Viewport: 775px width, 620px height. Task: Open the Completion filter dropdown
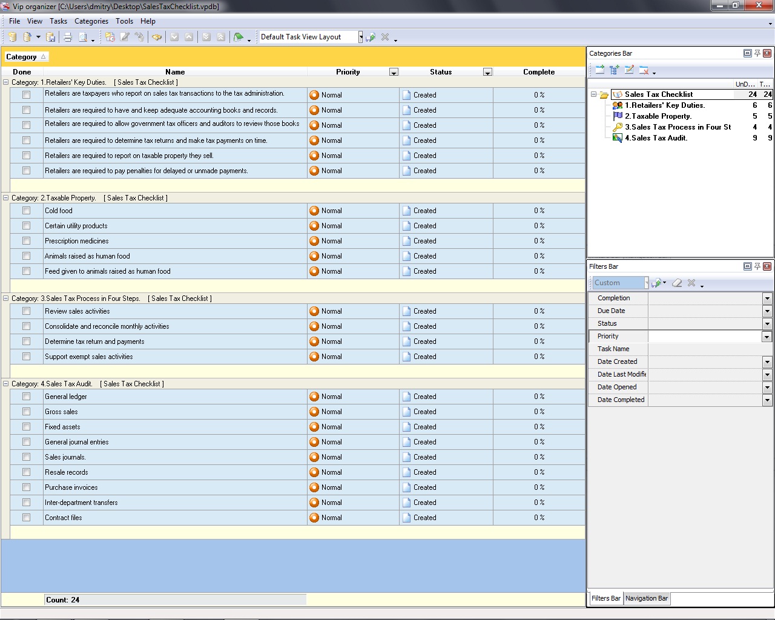[x=767, y=298]
